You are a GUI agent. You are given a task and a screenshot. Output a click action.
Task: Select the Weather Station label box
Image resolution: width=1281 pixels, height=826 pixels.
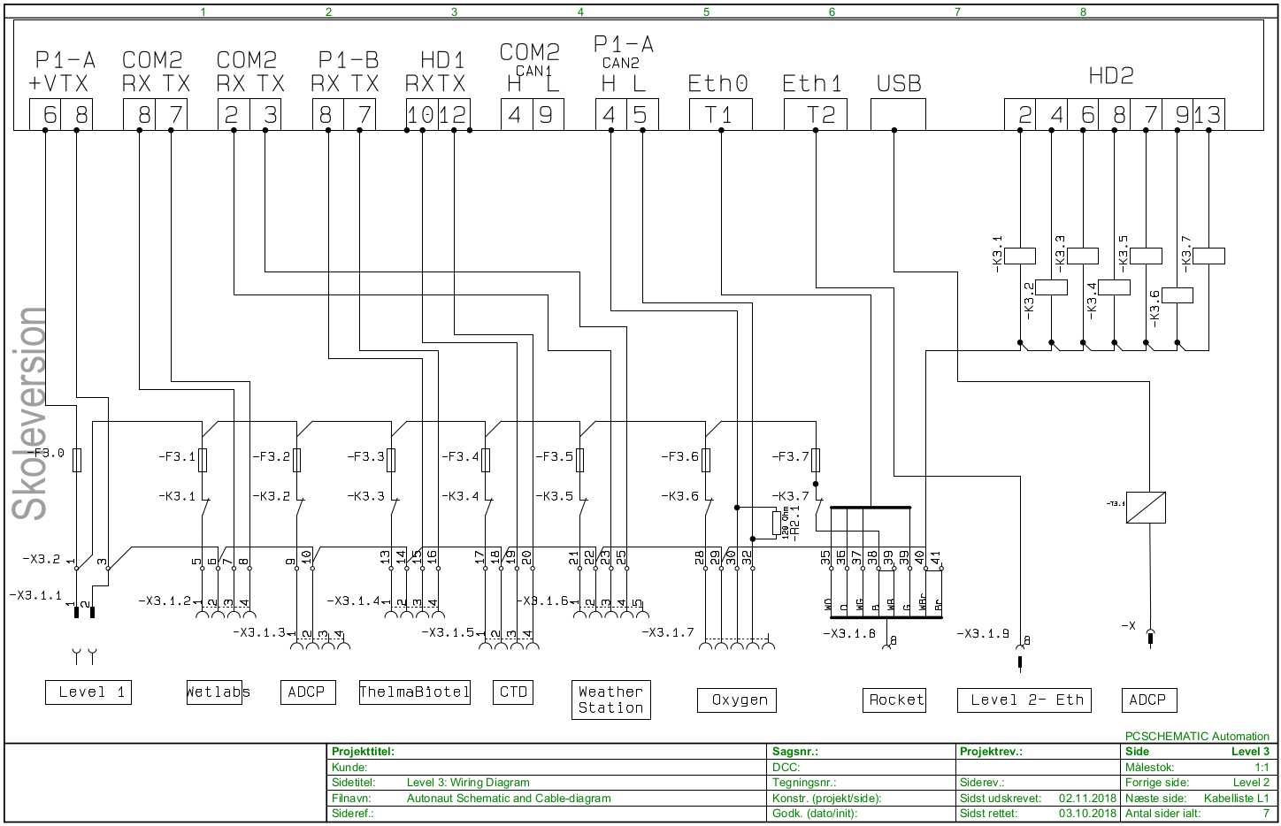[x=610, y=700]
